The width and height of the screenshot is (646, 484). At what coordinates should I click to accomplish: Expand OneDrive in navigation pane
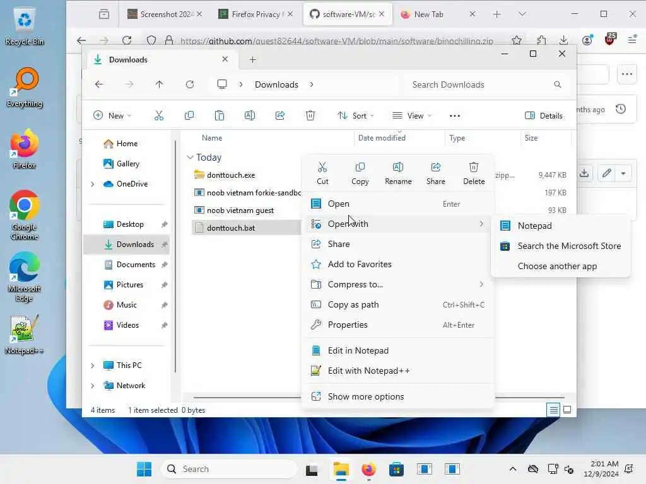[x=92, y=184]
